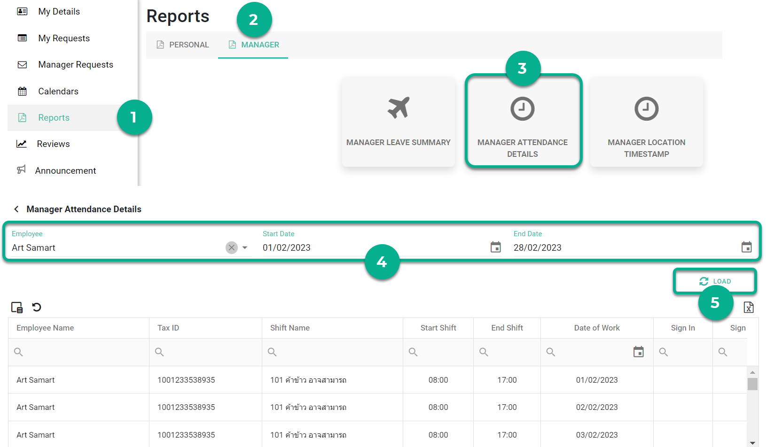Viewport: 766px width, 447px height.
Task: Filter the End Shift column
Action: [507, 352]
